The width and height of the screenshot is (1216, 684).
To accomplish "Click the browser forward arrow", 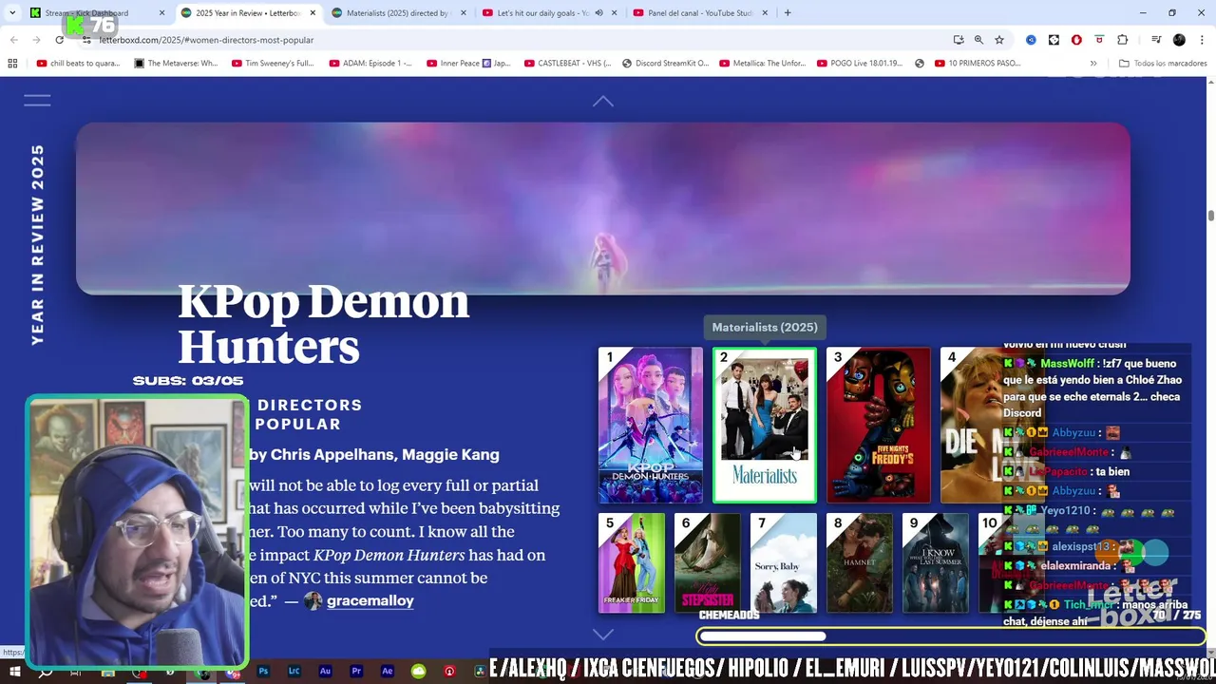I will click(x=36, y=40).
